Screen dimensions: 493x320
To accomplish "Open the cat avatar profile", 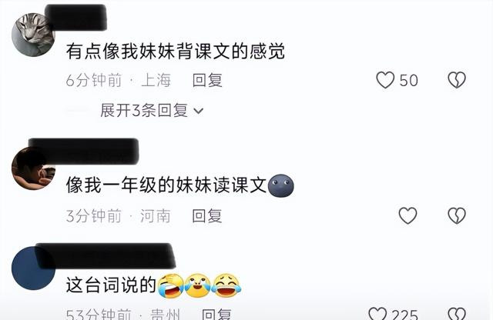I will click(33, 35).
